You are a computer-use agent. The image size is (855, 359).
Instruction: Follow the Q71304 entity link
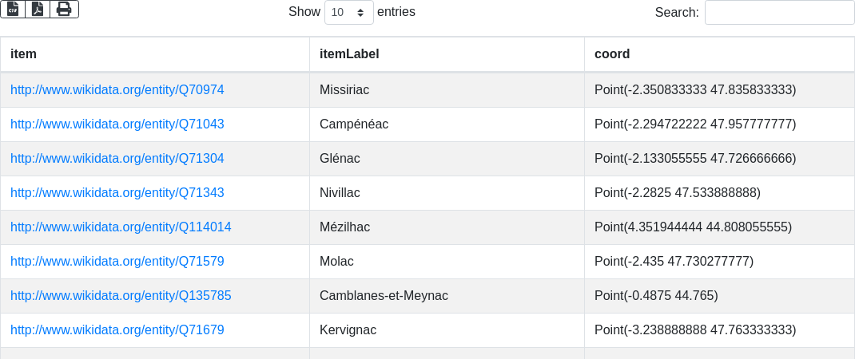pos(117,159)
